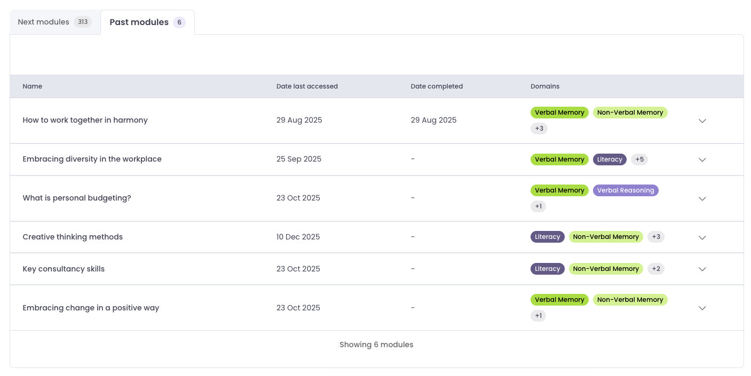Click Non-Verbal Memory tag in Creative thinking row
The width and height of the screenshot is (751, 376).
pos(606,237)
